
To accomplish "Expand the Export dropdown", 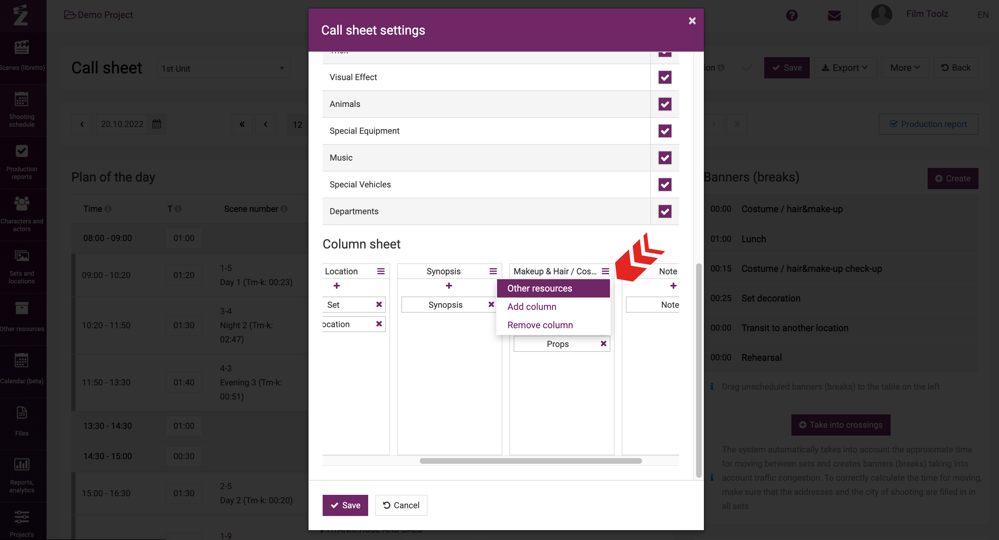I will (x=845, y=67).
